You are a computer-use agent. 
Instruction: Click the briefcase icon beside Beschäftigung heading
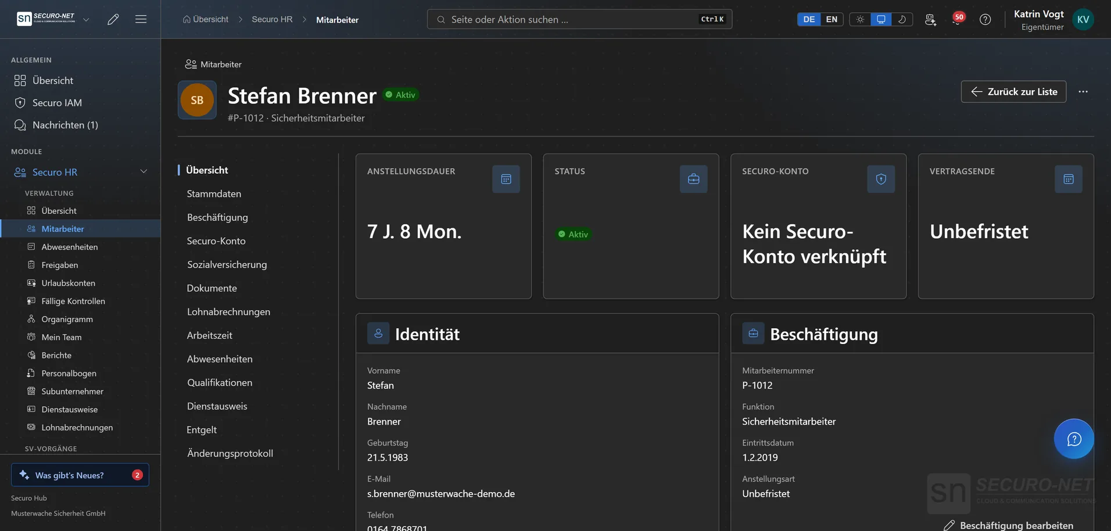pyautogui.click(x=753, y=333)
